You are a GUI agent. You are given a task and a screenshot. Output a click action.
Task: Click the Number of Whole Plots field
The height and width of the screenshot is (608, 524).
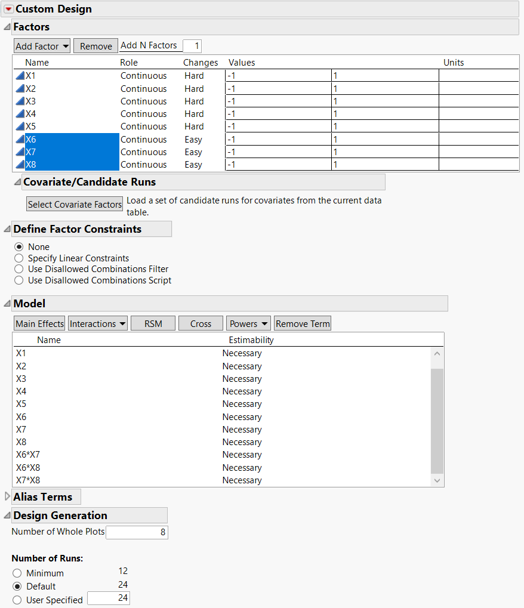click(137, 532)
